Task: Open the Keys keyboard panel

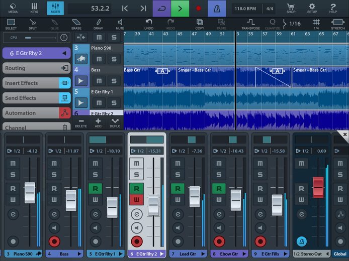Action: (x=34, y=8)
